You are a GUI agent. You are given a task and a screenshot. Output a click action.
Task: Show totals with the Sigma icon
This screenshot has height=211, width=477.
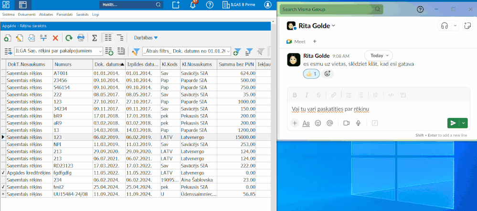(95, 38)
